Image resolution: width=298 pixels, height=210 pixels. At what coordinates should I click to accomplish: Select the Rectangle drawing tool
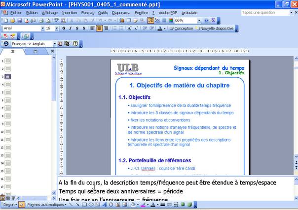click(84, 205)
